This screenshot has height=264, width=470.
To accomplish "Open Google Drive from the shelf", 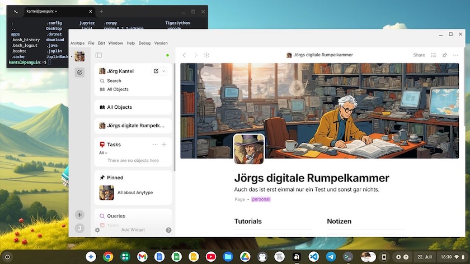I will tap(245, 257).
